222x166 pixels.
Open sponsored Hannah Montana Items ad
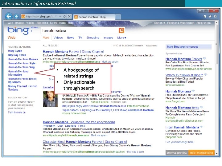(x=182, y=108)
